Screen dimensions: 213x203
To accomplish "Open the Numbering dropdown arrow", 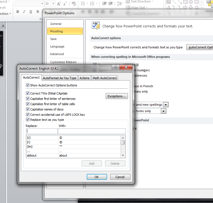I will click(x=96, y=4).
